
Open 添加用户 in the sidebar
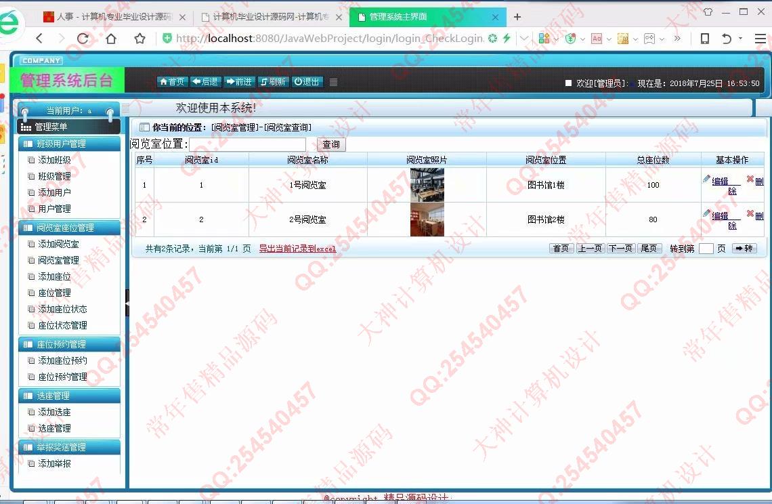pyautogui.click(x=54, y=192)
